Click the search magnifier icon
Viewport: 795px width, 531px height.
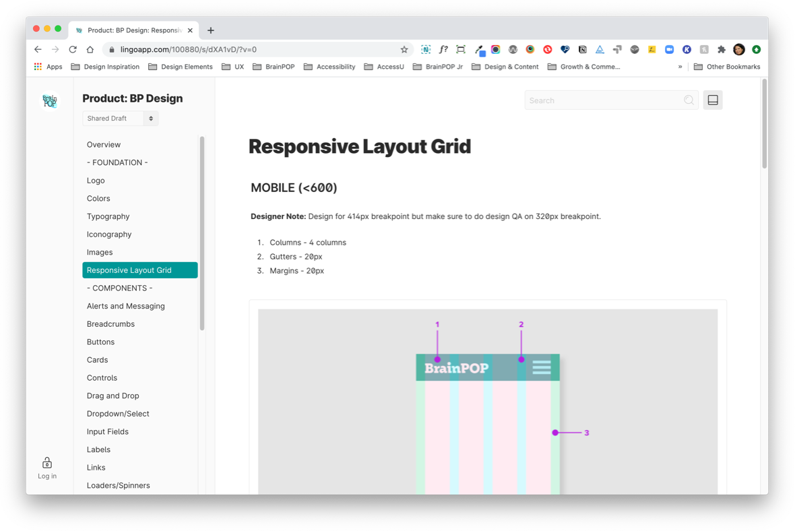689,100
